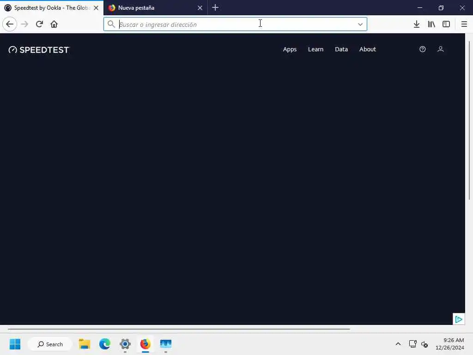
Task: Expand the address bar history dropdown
Action: pos(360,24)
